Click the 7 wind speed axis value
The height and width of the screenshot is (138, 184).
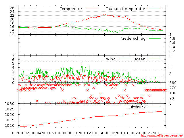click(13, 56)
